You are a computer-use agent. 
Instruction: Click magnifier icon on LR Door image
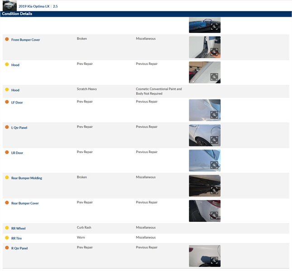click(214, 165)
